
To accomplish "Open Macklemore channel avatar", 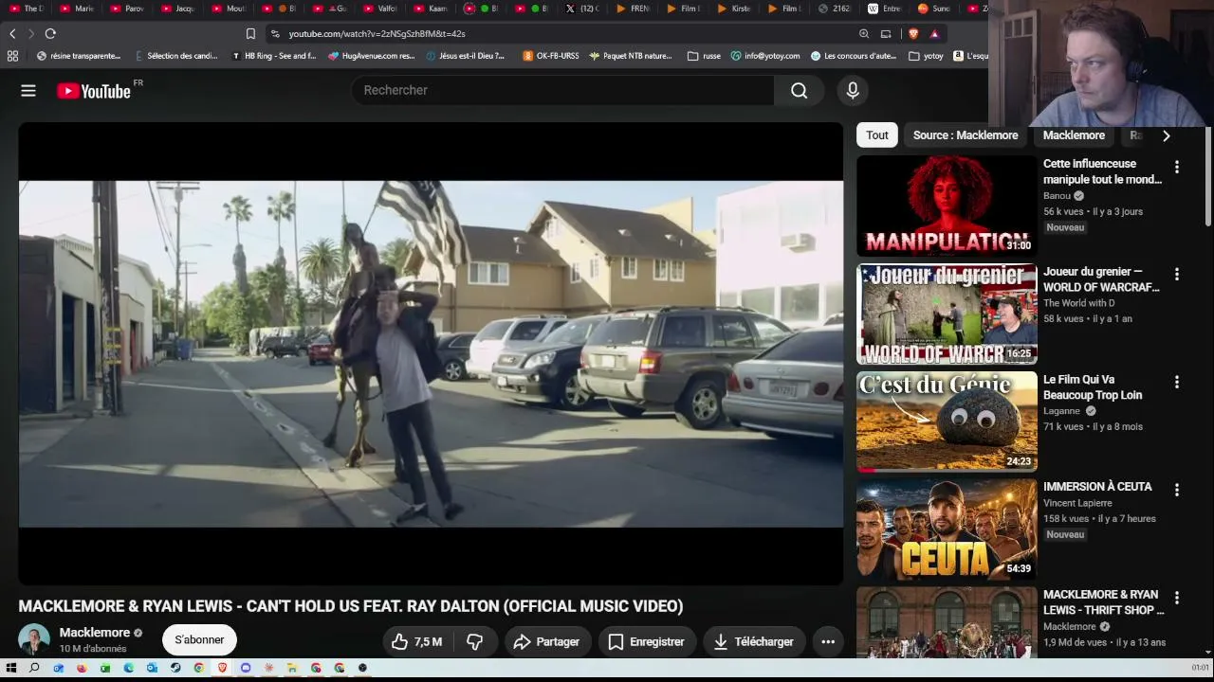I will click(x=34, y=639).
